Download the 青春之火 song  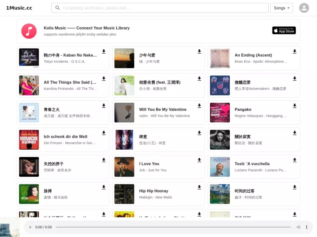pyautogui.click(x=104, y=106)
